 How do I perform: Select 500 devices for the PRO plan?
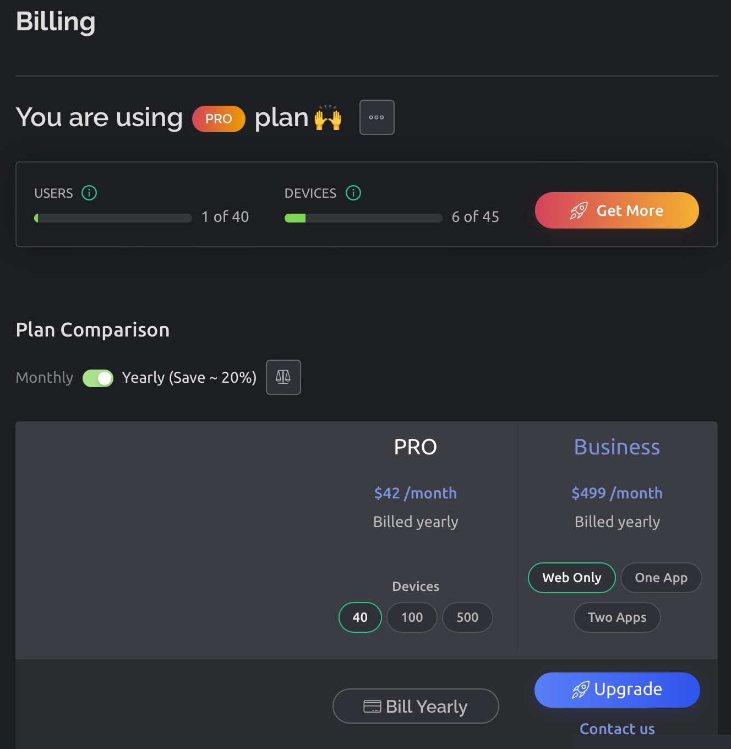[467, 617]
